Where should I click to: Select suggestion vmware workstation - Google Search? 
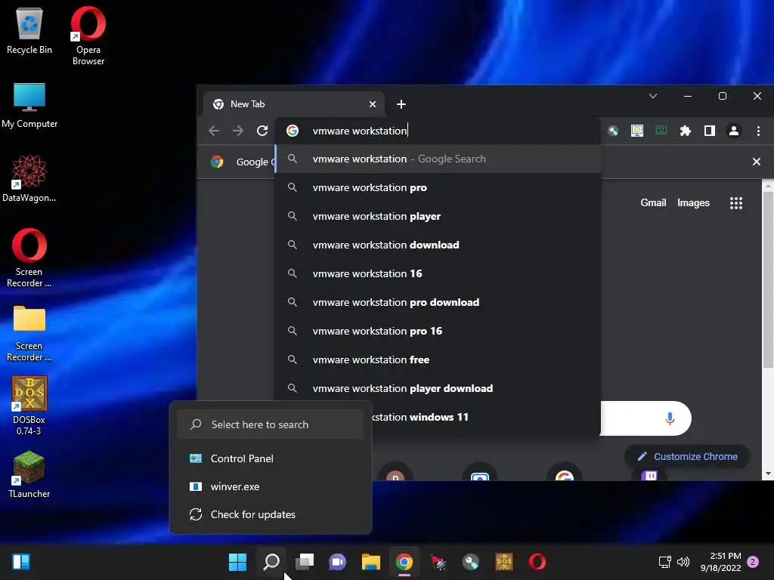pos(438,159)
